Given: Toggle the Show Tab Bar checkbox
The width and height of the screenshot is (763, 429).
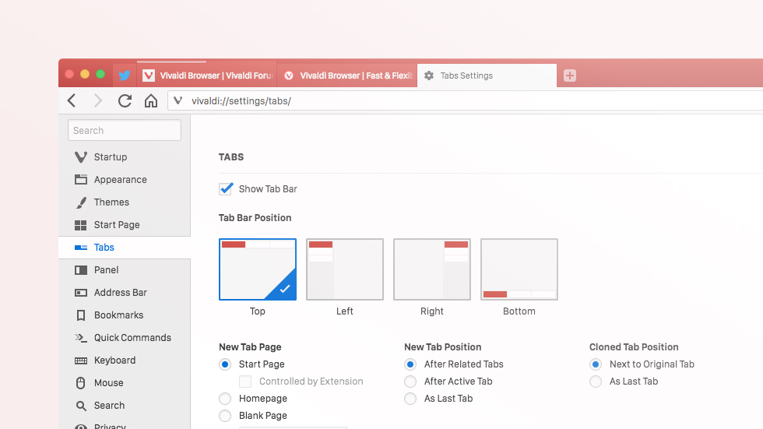Looking at the screenshot, I should (226, 188).
